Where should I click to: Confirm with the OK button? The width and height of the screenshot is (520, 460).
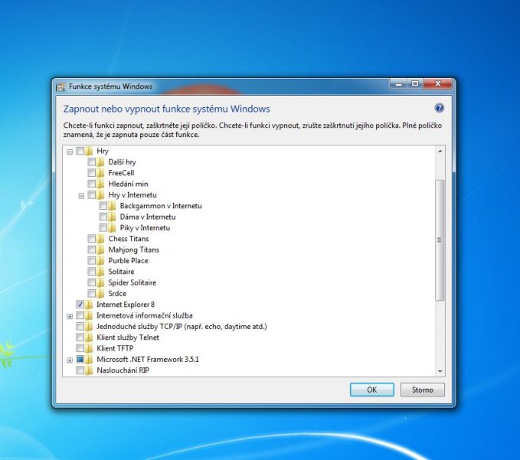click(371, 390)
